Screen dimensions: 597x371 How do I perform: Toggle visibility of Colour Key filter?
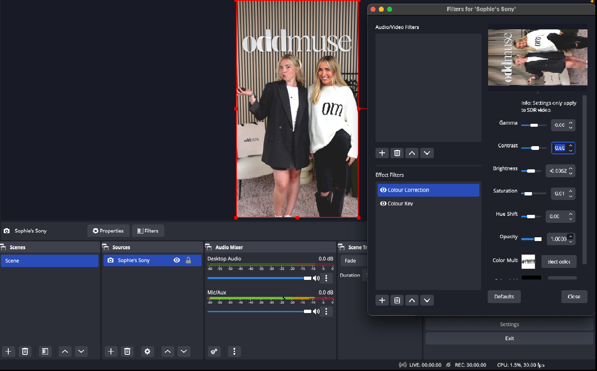click(383, 203)
